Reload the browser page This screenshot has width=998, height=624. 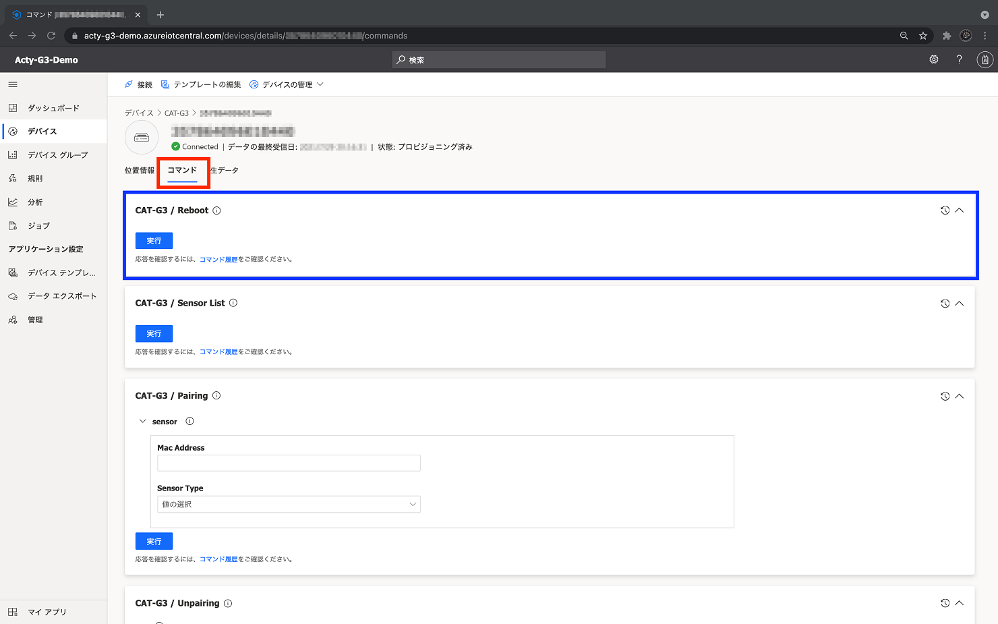pyautogui.click(x=51, y=36)
